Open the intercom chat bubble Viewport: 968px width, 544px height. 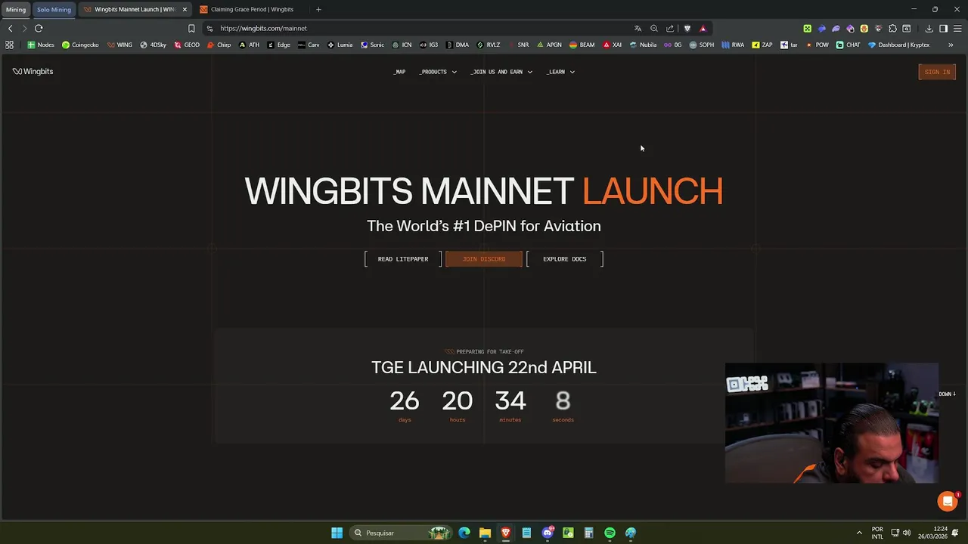(948, 501)
